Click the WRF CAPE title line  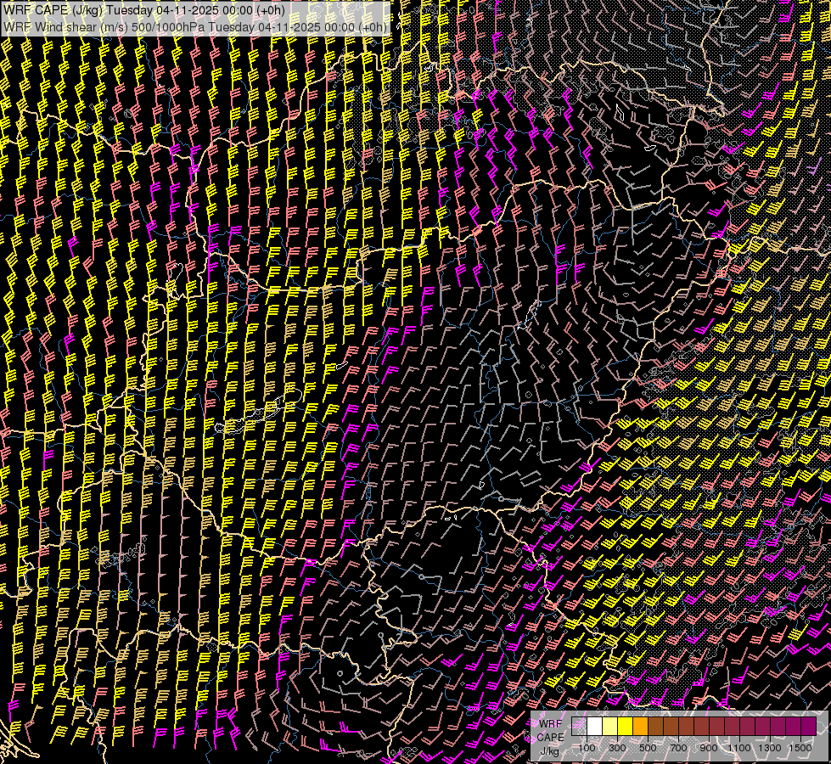(144, 10)
